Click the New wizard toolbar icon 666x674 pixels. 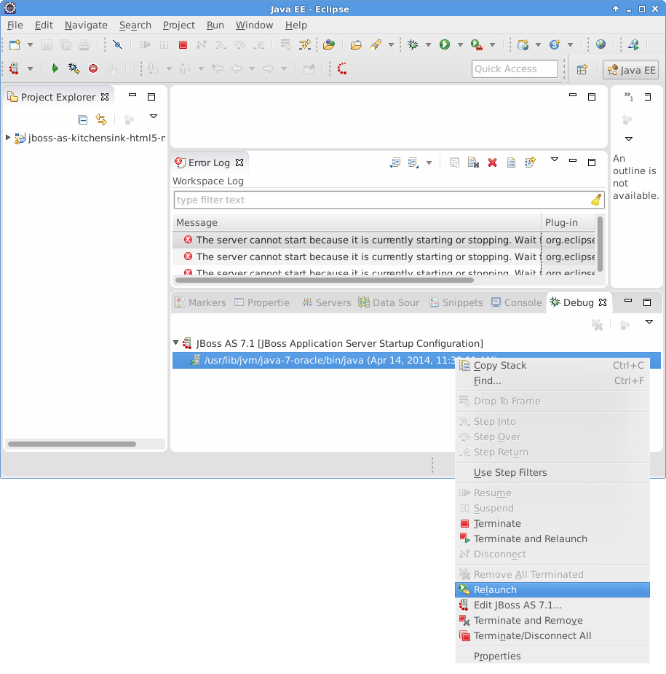15,44
